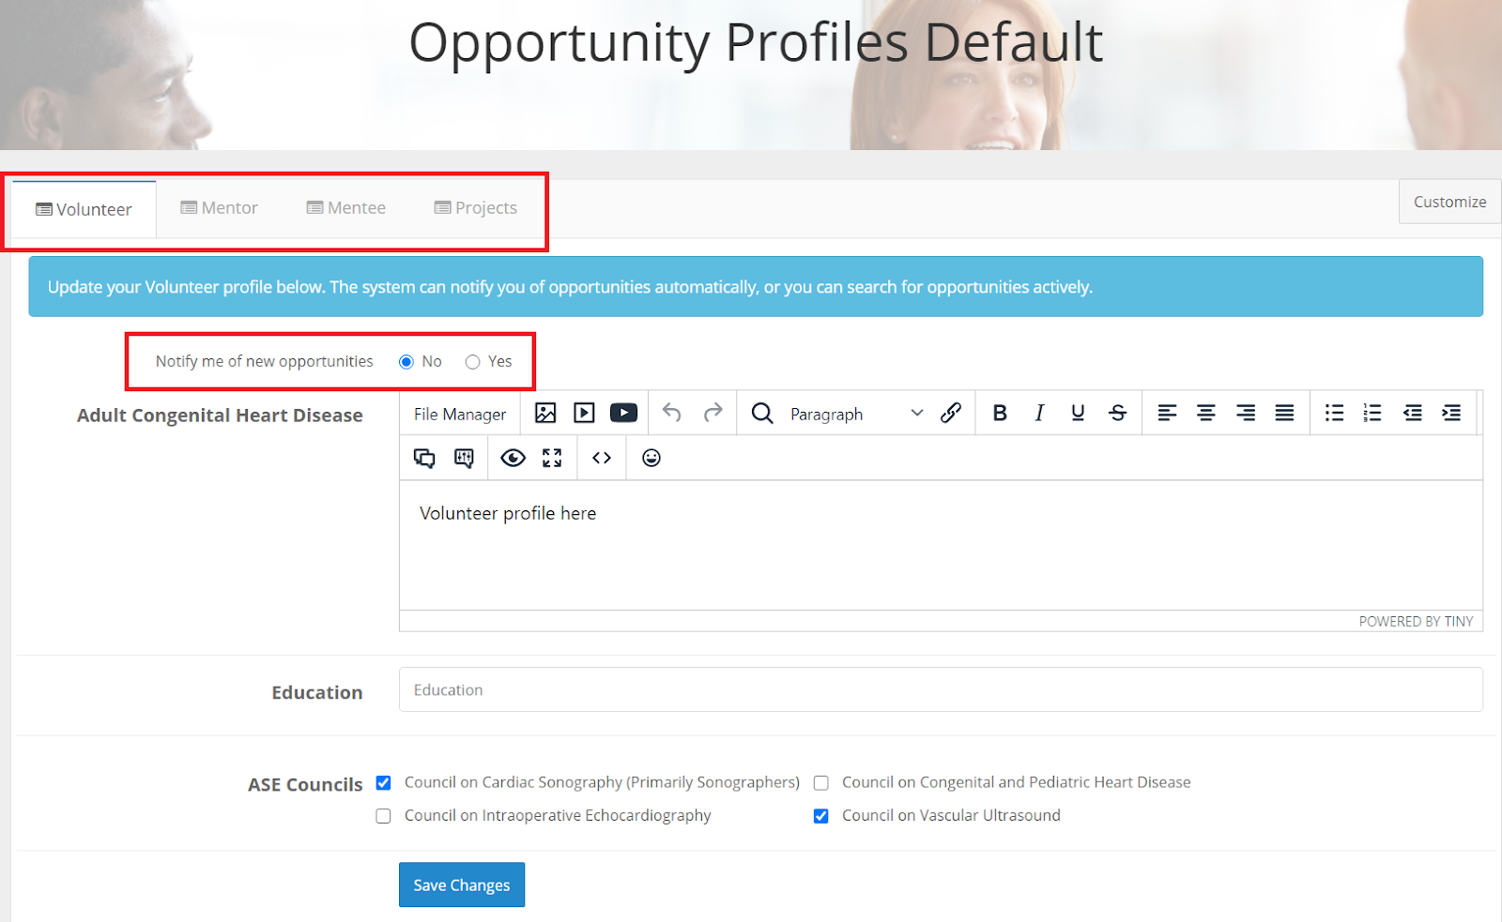This screenshot has width=1502, height=922.
Task: Switch to the Mentee tab
Action: point(346,208)
